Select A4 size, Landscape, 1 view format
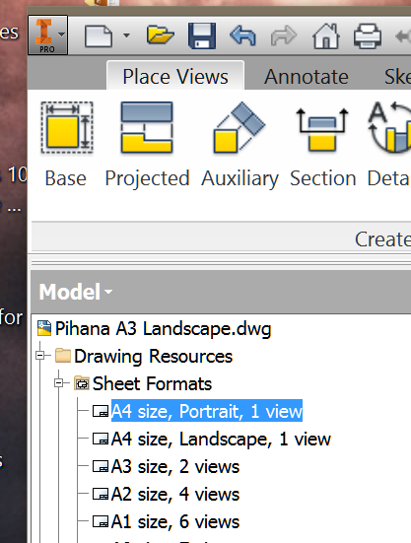The width and height of the screenshot is (411, 543). click(221, 440)
